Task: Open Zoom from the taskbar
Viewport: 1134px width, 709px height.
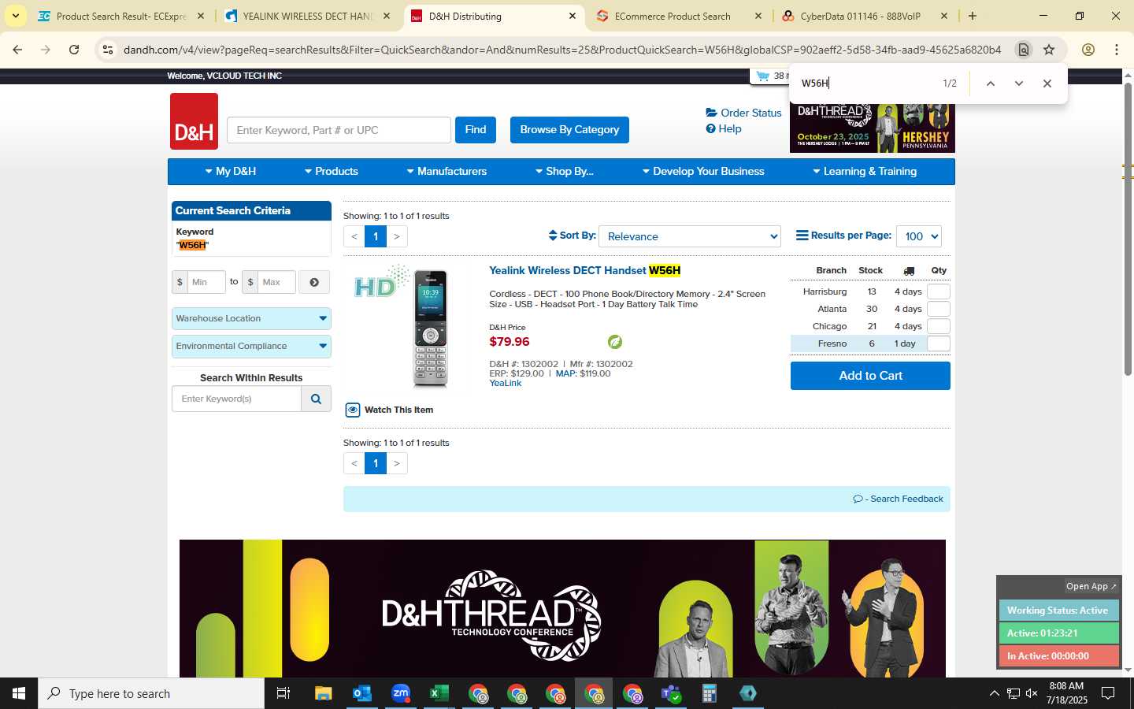Action: coord(401,693)
